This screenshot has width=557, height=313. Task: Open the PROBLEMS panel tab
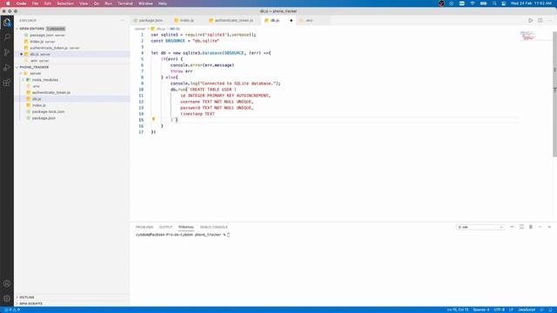[x=144, y=227]
